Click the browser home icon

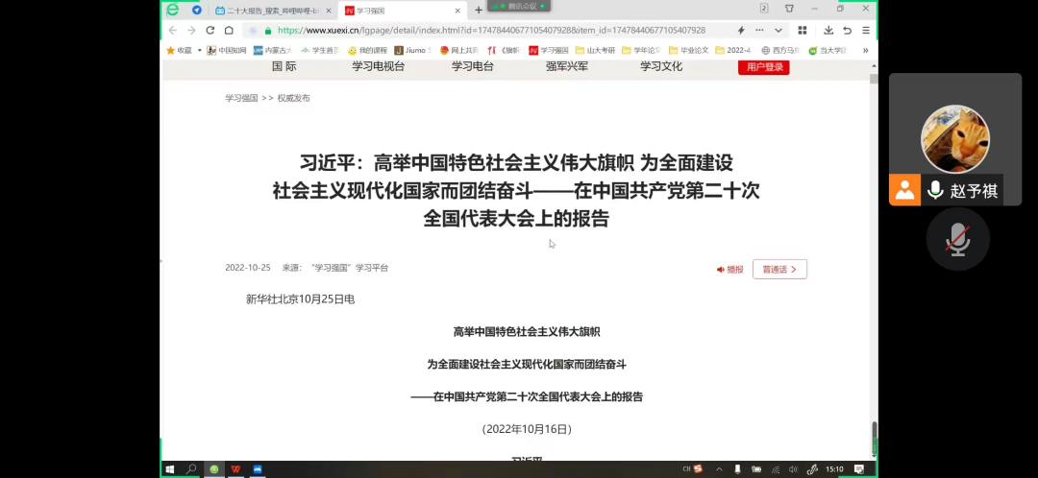[x=229, y=30]
